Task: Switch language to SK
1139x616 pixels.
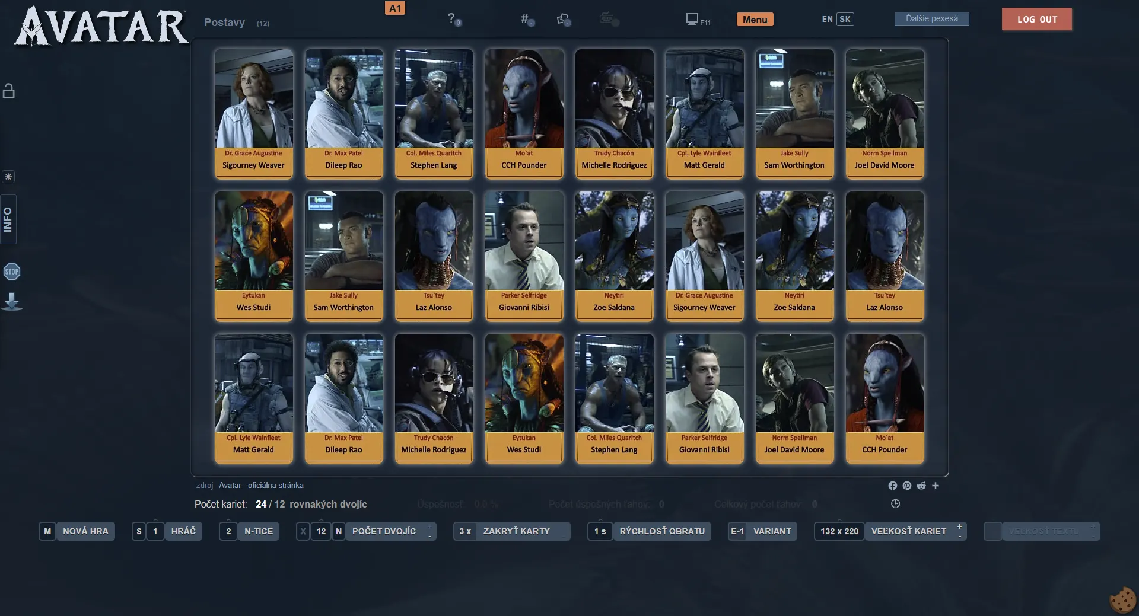Action: [845, 19]
